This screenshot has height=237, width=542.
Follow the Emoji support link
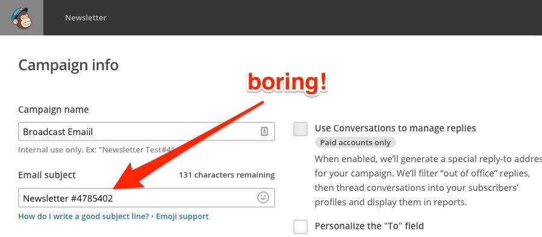pos(182,217)
